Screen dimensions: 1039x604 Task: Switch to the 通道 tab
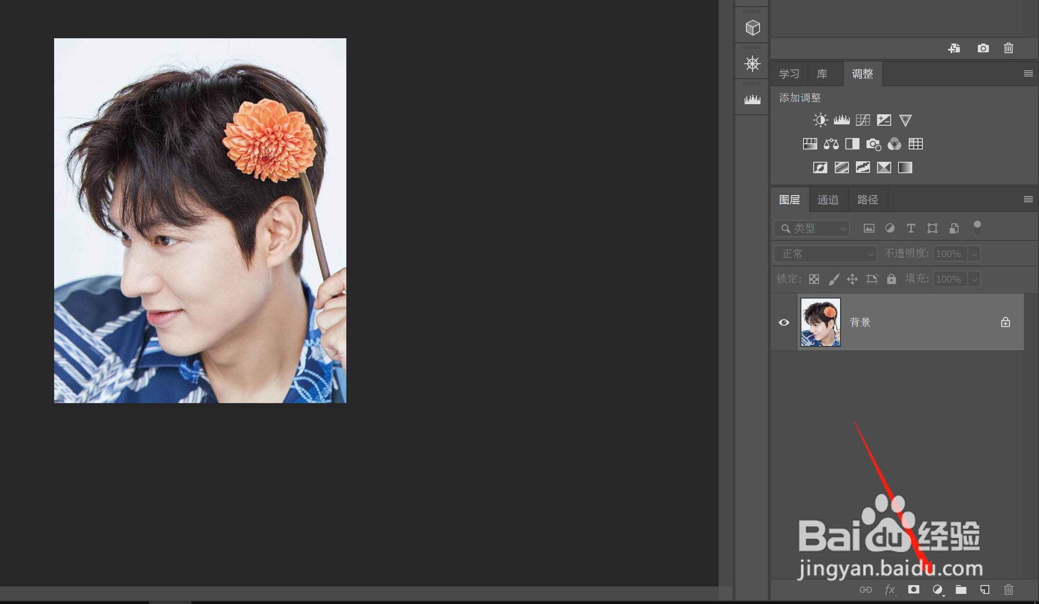828,200
